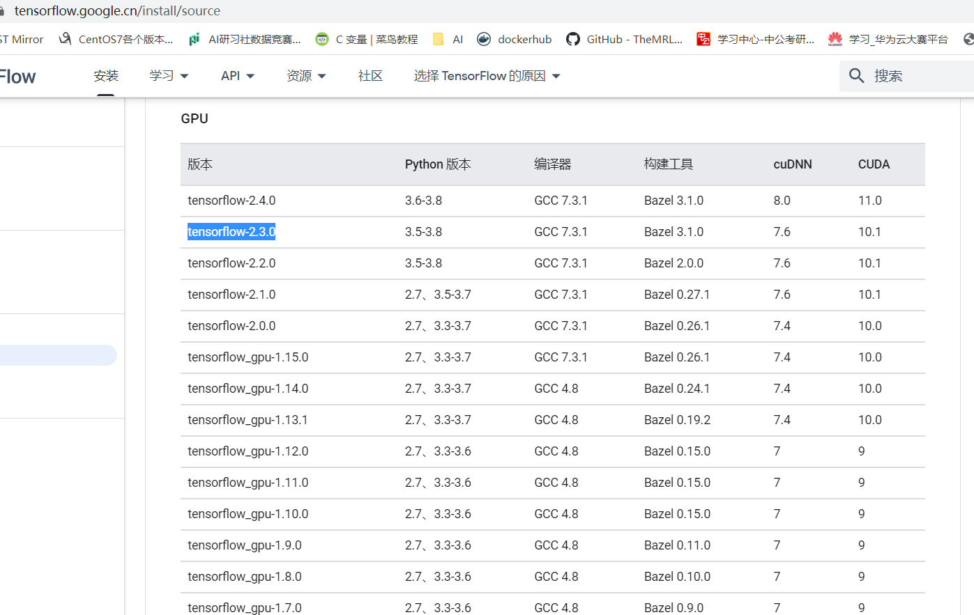Click the address bar URL
This screenshot has width=974, height=615.
(117, 10)
